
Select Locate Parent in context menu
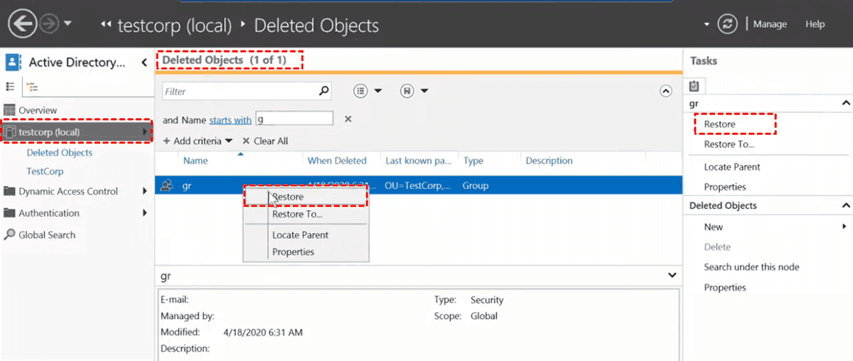click(x=300, y=235)
